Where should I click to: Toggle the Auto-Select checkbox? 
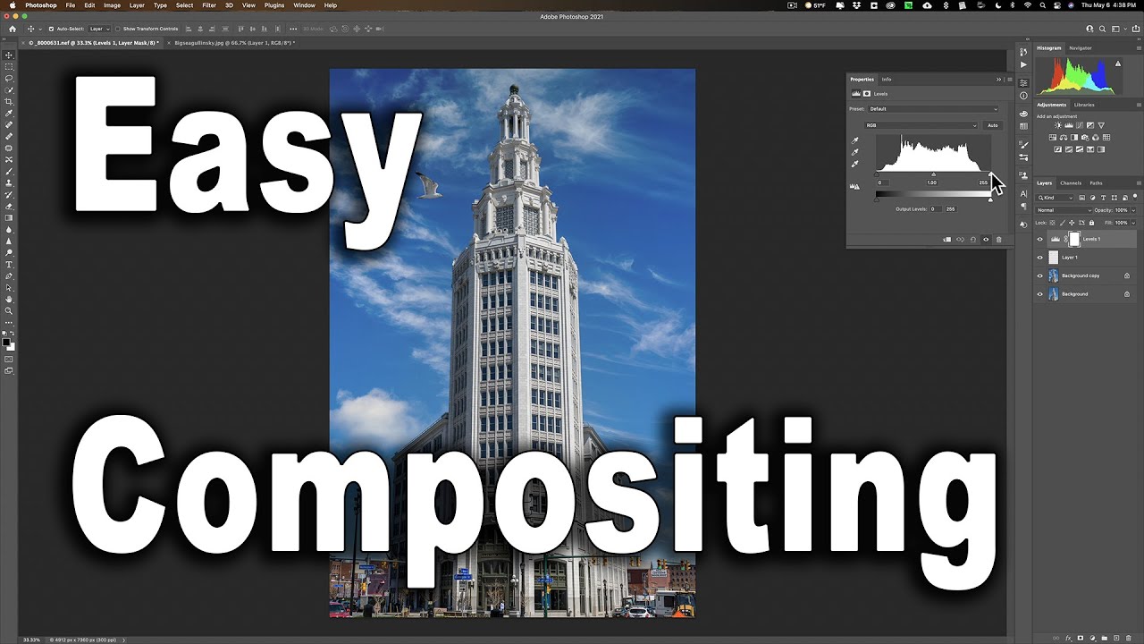click(x=51, y=29)
